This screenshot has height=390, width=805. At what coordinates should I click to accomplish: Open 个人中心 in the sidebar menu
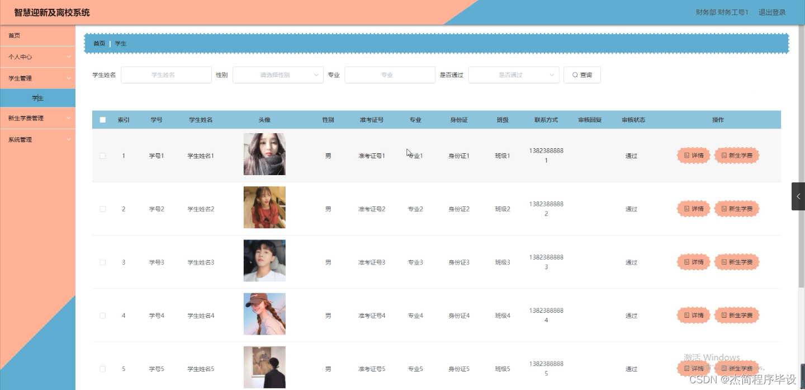[x=37, y=57]
